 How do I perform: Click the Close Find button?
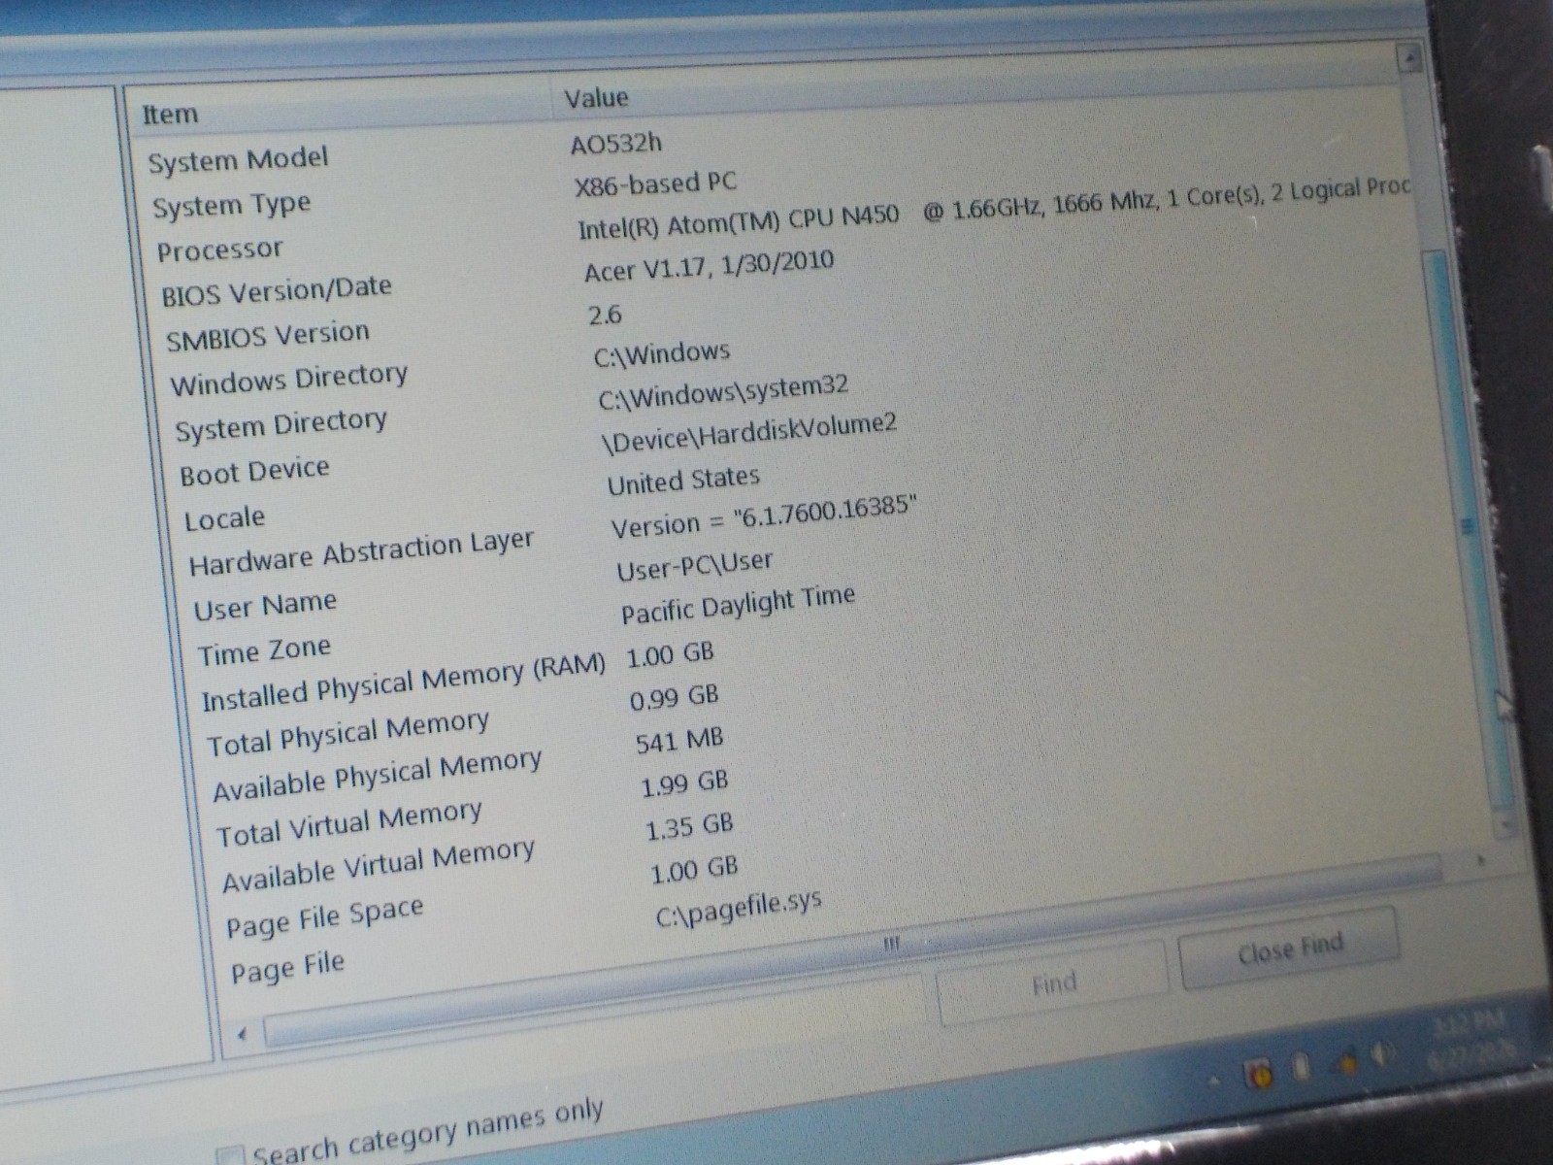point(1290,949)
